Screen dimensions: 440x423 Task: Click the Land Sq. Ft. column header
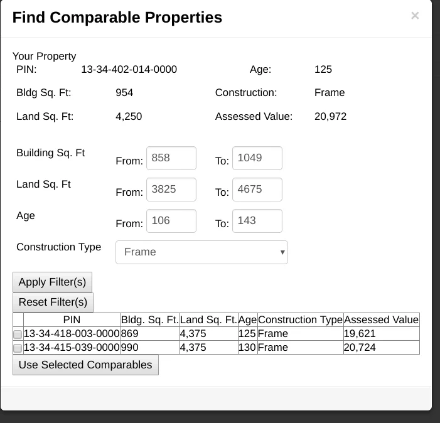tap(208, 320)
